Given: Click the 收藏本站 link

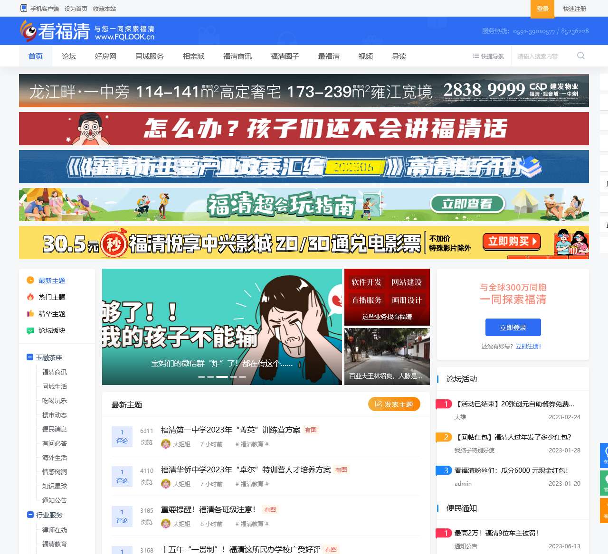Looking at the screenshot, I should pos(104,9).
